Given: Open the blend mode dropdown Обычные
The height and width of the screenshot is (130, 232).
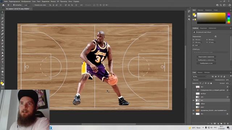Looking at the screenshot, I should tap(203, 80).
